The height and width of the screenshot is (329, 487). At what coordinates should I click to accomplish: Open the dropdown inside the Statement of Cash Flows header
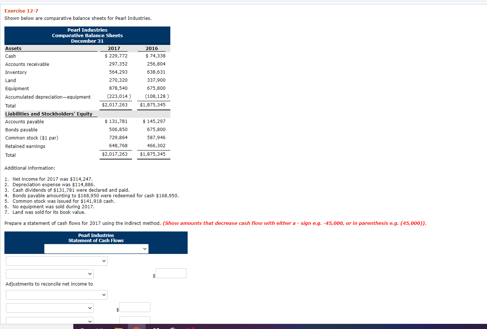(x=96, y=248)
